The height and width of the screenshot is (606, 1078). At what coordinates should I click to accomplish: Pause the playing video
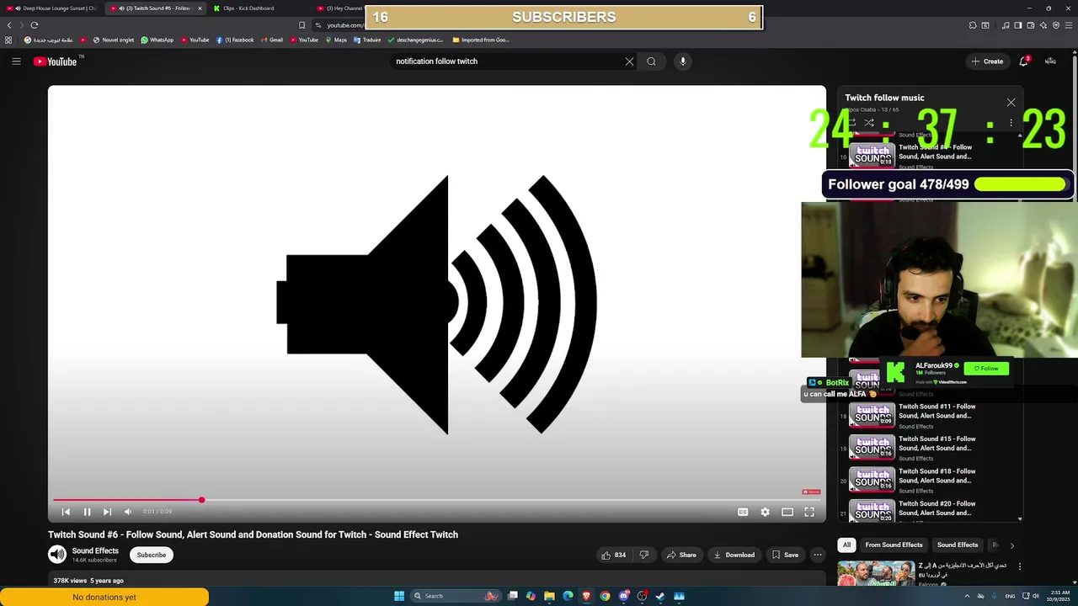87,512
